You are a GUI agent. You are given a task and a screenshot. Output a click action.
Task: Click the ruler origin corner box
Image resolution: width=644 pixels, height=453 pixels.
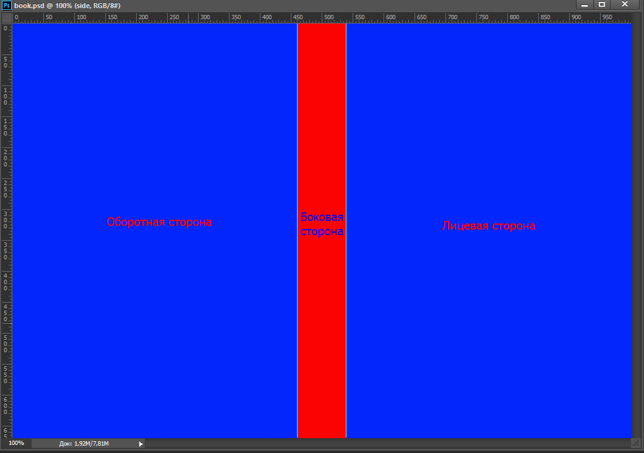(x=6, y=18)
